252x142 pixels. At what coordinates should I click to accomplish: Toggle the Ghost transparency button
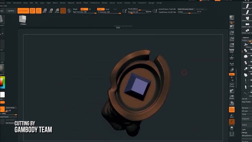click(232, 122)
